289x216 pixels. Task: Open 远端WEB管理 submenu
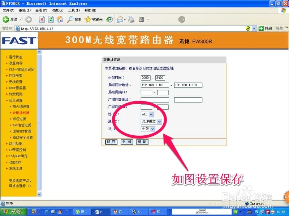pyautogui.click(x=22, y=131)
